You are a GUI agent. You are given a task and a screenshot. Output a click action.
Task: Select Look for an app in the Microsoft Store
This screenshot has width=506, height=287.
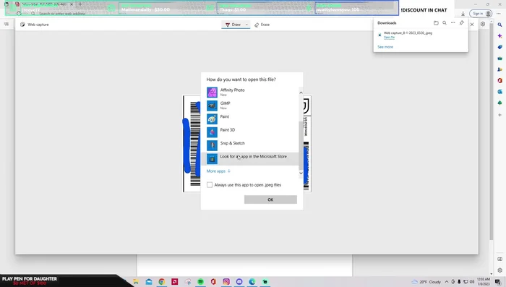250,158
